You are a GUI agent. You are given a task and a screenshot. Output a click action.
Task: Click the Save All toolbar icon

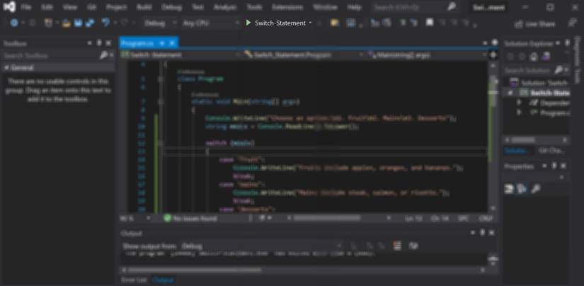pos(90,23)
